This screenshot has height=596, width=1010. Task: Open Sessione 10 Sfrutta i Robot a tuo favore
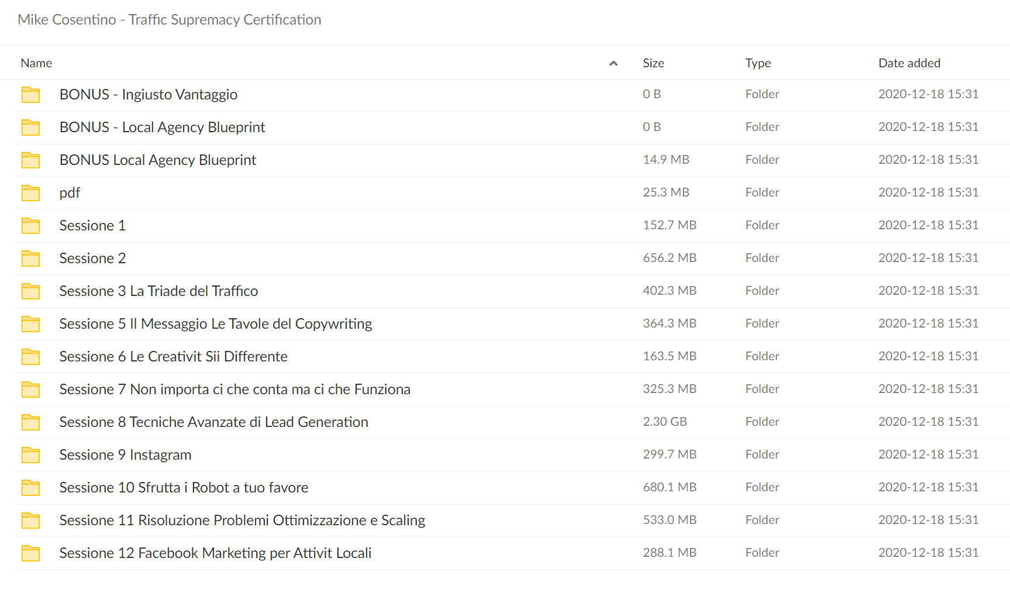click(184, 488)
